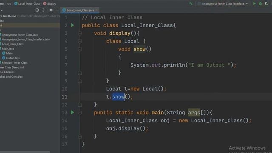
Task: Select Member_Inner_Class in project tree
Action: (14, 63)
